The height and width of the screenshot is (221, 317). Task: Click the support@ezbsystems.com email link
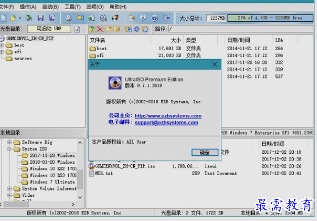[167, 123]
